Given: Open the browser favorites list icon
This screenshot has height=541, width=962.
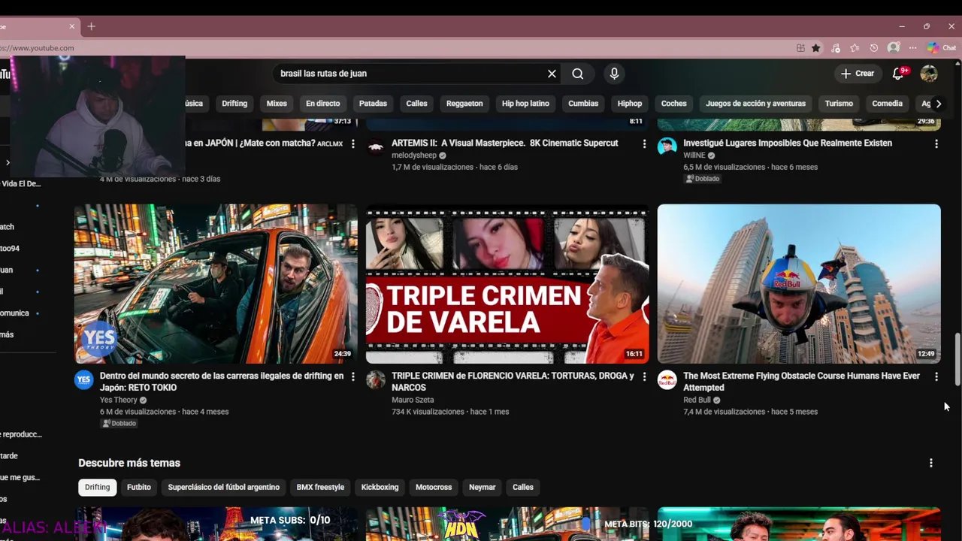Looking at the screenshot, I should point(855,48).
